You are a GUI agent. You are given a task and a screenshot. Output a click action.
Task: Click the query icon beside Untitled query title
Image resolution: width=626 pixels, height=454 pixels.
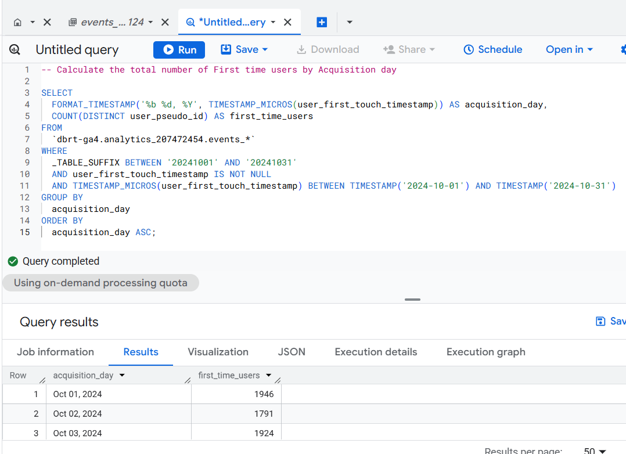point(15,50)
